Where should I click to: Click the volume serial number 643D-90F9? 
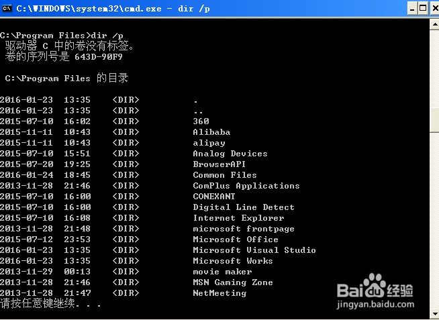[99, 57]
